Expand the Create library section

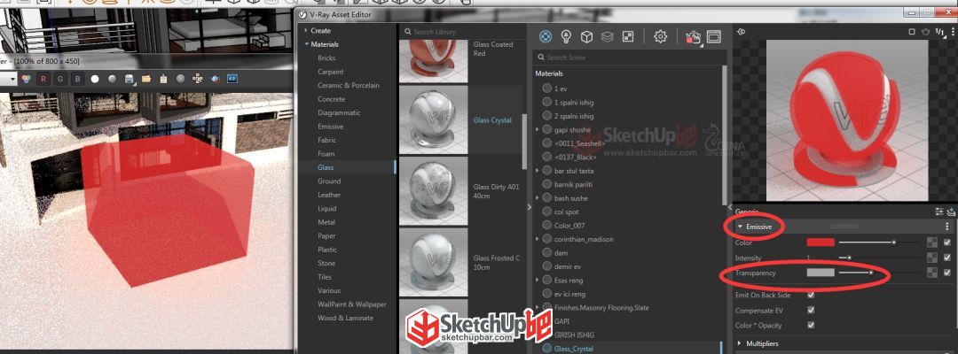point(307,30)
